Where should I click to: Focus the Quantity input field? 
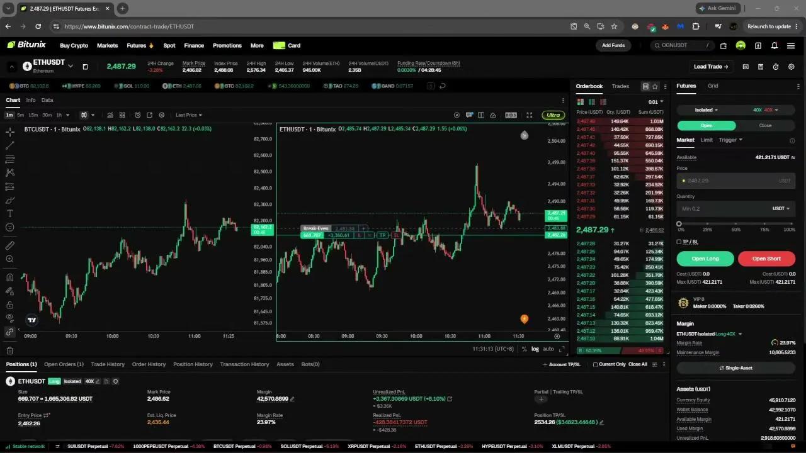pos(736,208)
